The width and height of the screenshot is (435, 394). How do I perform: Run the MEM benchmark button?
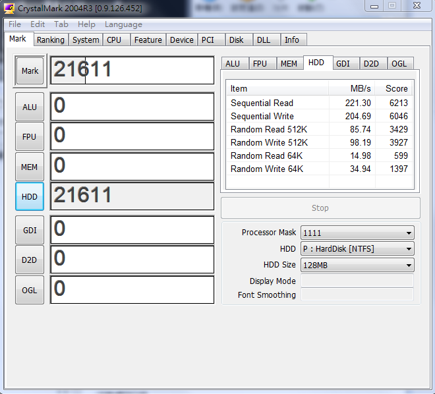30,167
